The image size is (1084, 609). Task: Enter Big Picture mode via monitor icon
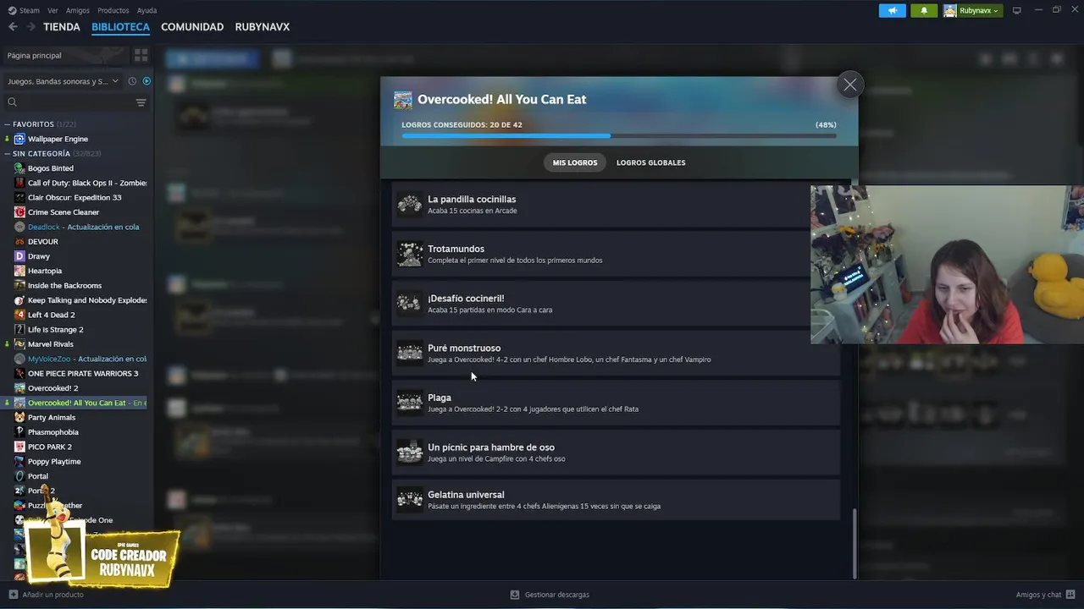[1017, 10]
